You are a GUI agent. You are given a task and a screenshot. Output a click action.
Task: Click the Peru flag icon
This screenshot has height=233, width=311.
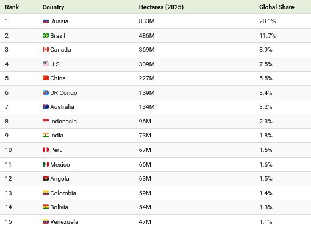(46, 150)
